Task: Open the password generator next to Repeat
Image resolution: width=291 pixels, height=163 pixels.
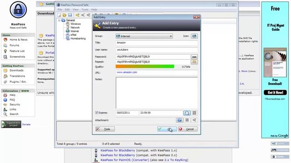Action: click(194, 62)
